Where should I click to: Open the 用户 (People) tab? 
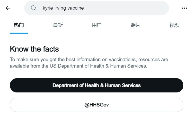tap(96, 25)
